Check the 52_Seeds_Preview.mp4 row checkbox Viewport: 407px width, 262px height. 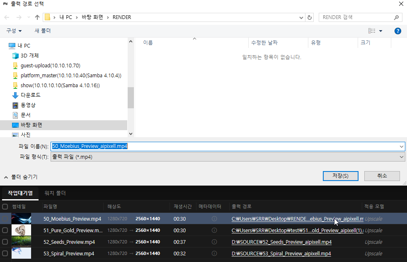5,242
